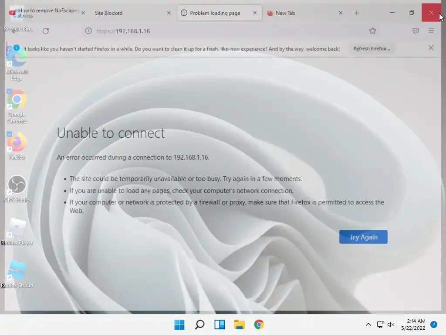Click the site information icon in address bar
446x335 pixels.
[x=88, y=31]
